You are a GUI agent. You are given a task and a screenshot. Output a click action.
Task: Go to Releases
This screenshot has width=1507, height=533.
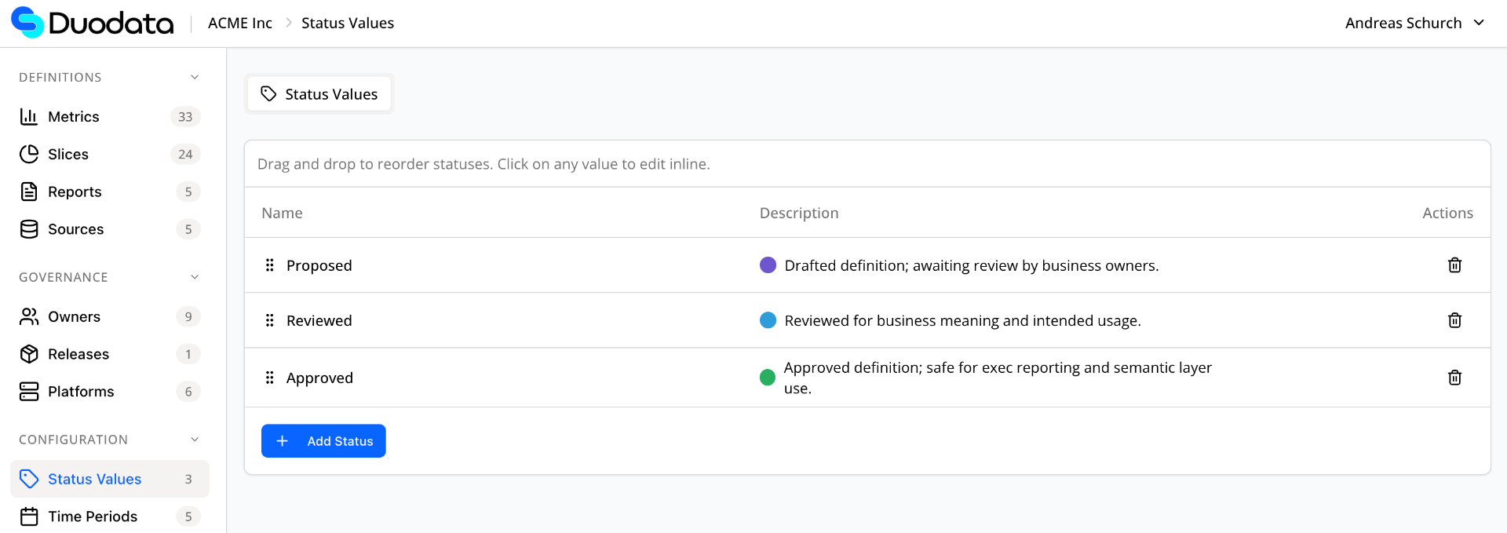click(110, 354)
